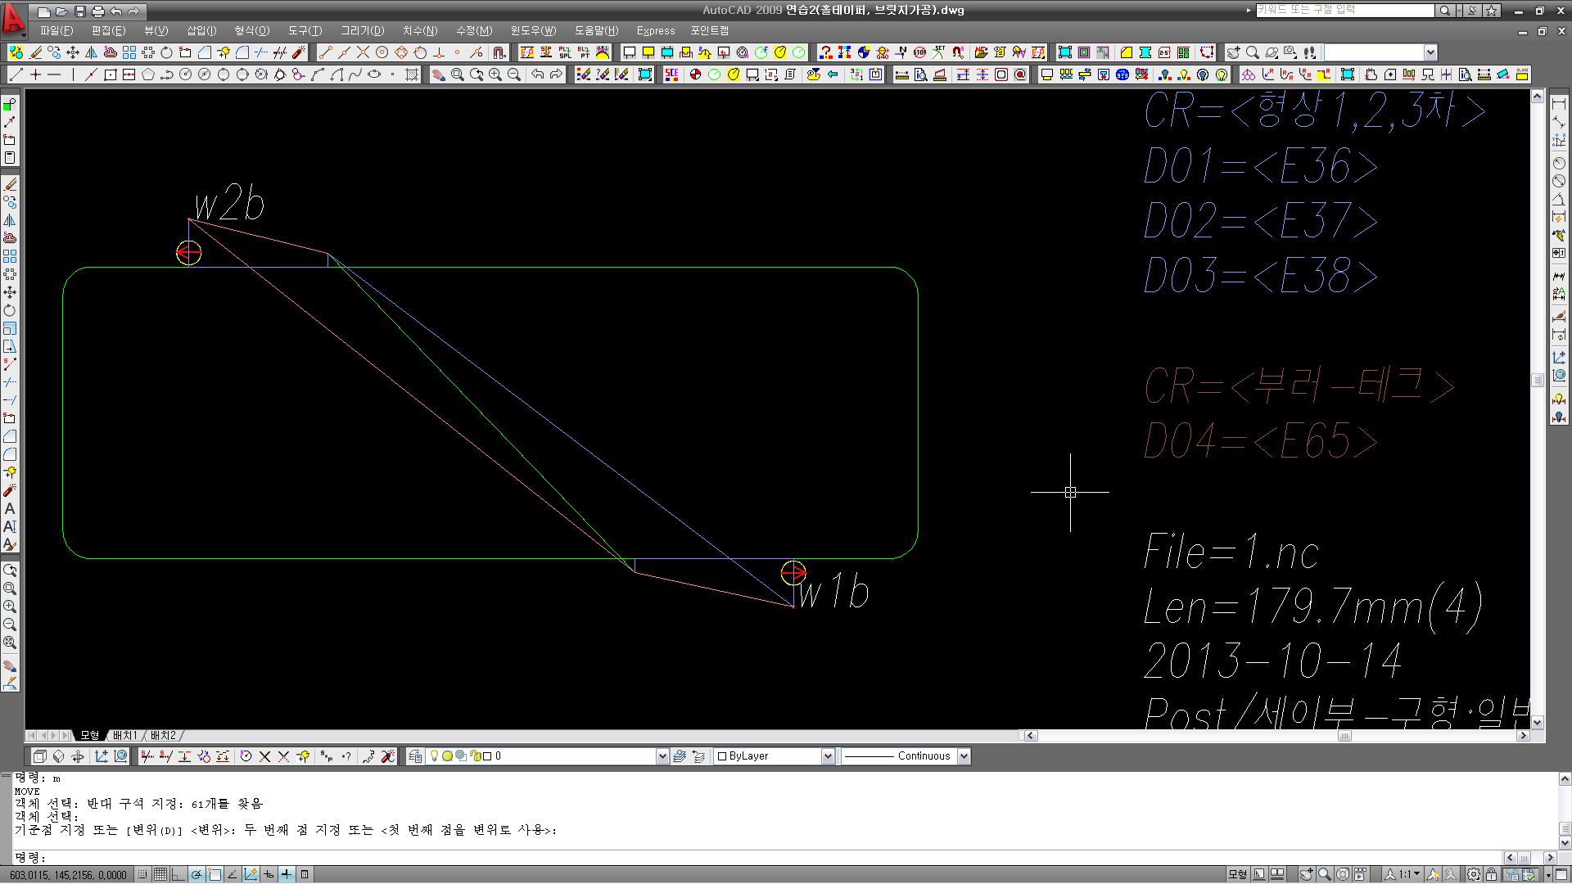The height and width of the screenshot is (884, 1572).
Task: Toggle Dynamic Input in status bar
Action: tap(269, 874)
